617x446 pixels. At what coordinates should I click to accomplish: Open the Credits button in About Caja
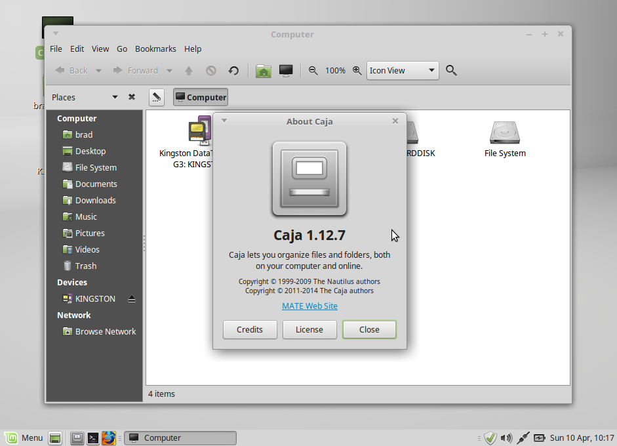(250, 329)
